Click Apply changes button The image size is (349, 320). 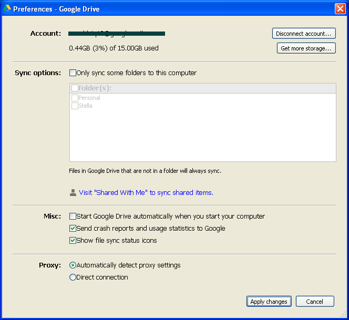tap(269, 302)
